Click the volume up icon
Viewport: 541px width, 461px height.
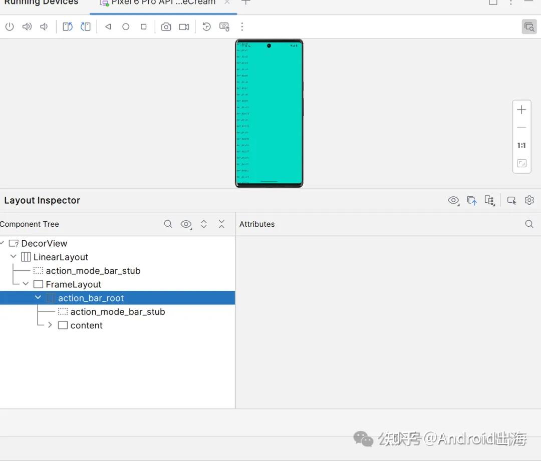27,27
